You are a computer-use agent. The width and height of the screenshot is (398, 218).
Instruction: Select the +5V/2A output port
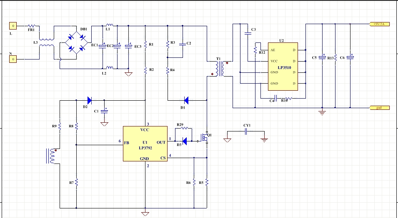[380, 24]
